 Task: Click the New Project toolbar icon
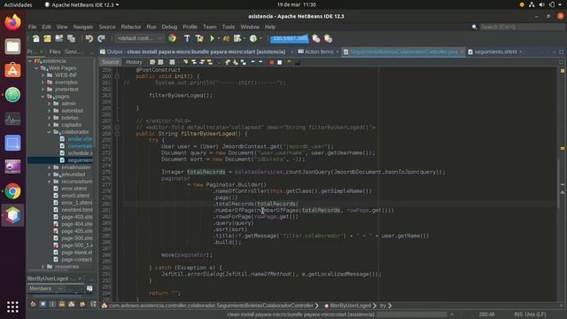click(x=47, y=38)
